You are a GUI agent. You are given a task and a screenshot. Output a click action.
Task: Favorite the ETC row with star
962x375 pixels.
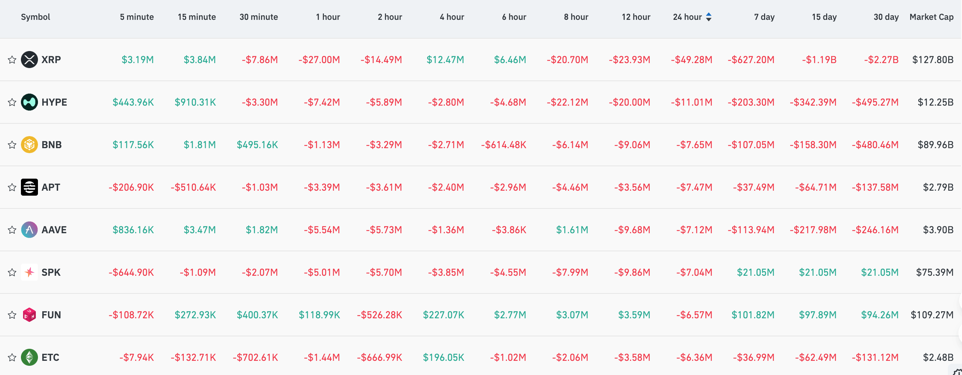tap(12, 358)
